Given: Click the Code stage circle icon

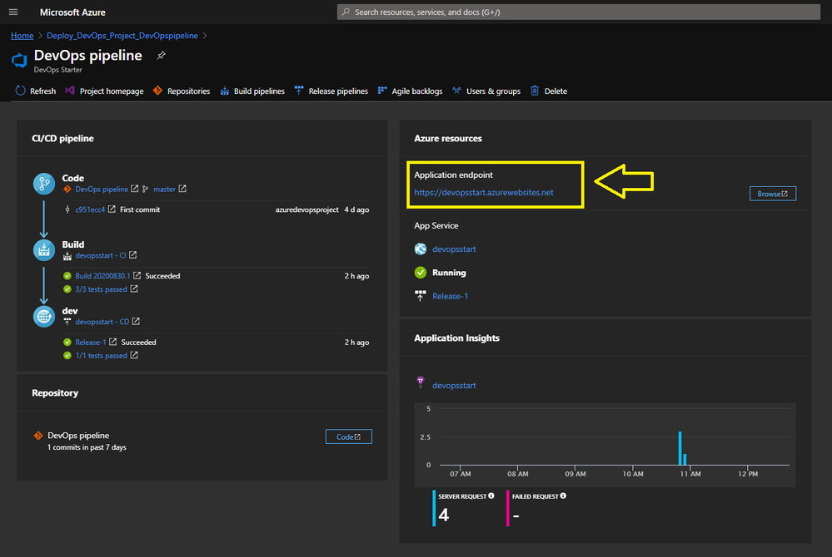Looking at the screenshot, I should (44, 184).
